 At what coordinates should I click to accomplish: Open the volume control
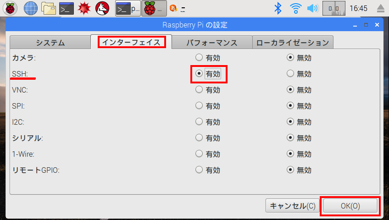tap(313, 8)
